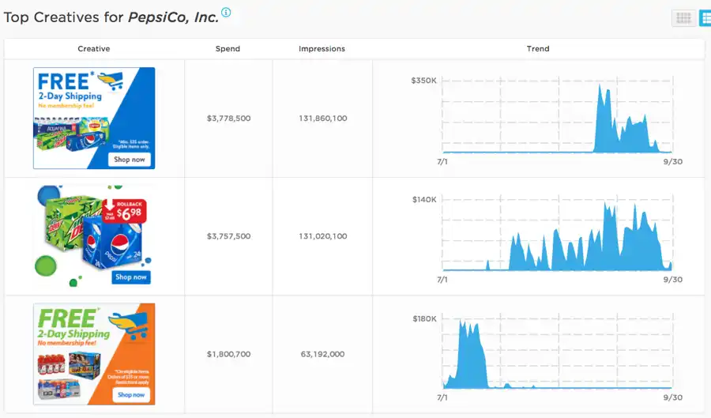
Task: Click the $350K axis label
Action: 423,81
